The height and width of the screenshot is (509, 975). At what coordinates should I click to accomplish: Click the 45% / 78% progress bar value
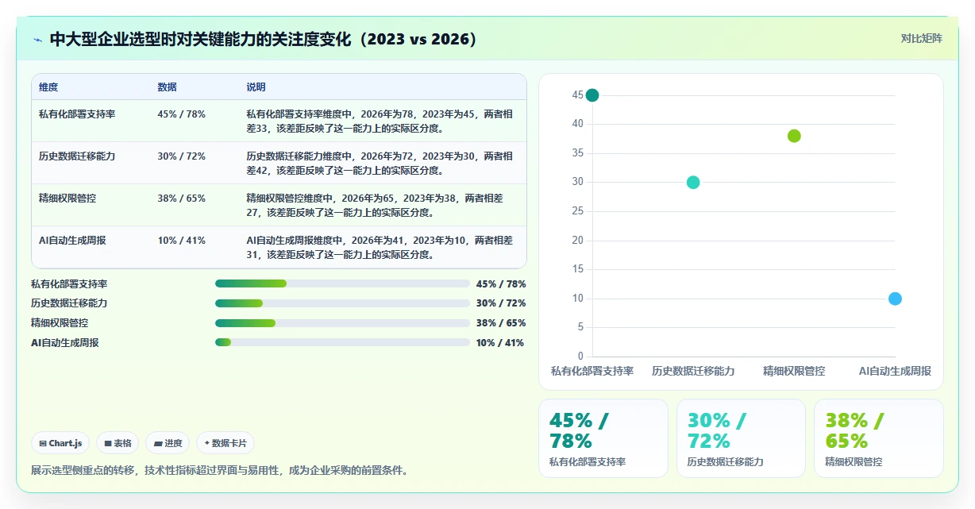coord(501,283)
